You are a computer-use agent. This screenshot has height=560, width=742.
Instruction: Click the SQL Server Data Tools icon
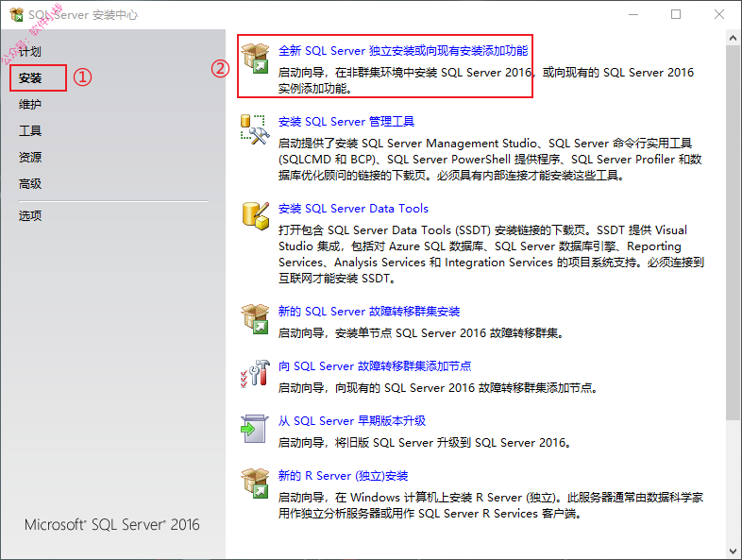tap(256, 216)
